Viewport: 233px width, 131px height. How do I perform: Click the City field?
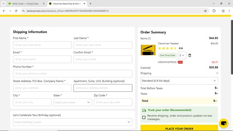pos(32,102)
